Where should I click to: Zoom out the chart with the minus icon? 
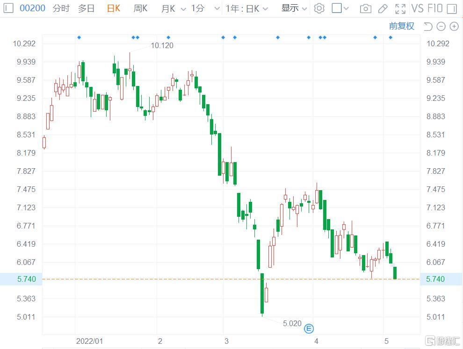click(441, 27)
